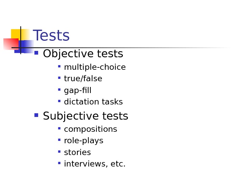This screenshot has height=182, width=243.
Task: Click the bullet marker before "dictation tasks"
Action: point(59,101)
